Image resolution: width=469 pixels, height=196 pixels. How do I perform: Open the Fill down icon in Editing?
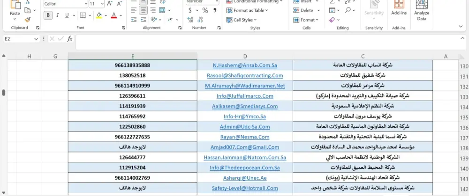point(332,10)
